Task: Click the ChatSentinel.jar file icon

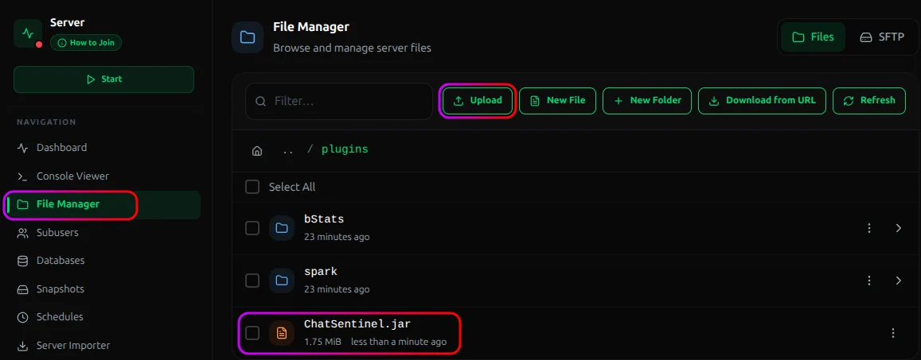Action: point(281,333)
